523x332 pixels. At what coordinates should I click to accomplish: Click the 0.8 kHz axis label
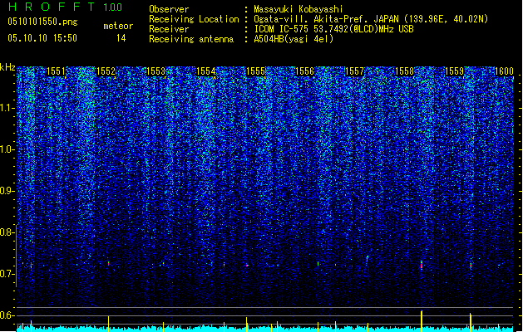7,232
